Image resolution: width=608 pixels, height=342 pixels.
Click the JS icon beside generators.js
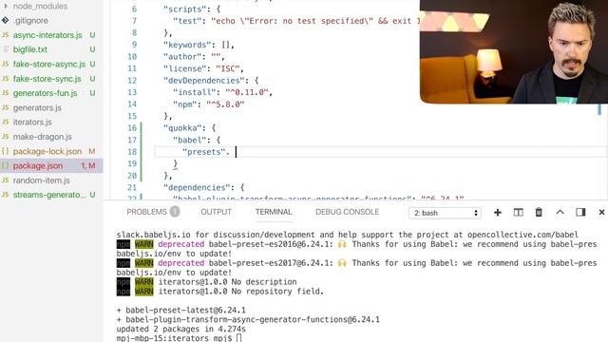pos(5,107)
